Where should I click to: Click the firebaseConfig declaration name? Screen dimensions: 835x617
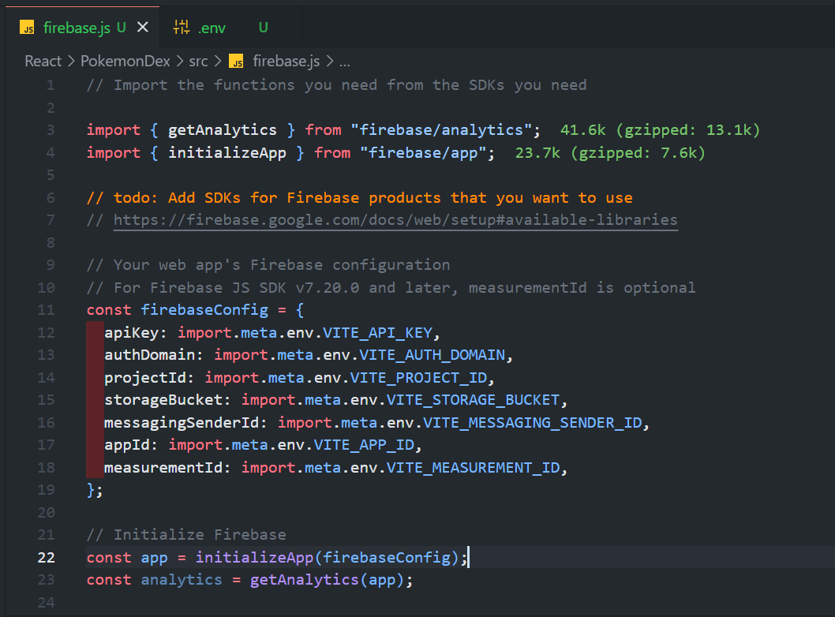pyautogui.click(x=204, y=310)
